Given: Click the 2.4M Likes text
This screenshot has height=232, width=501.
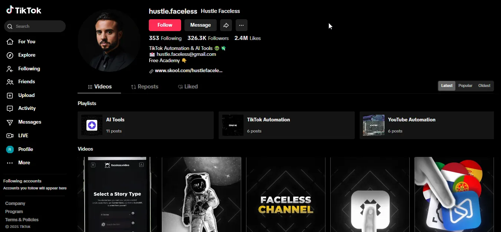Looking at the screenshot, I should [x=248, y=38].
